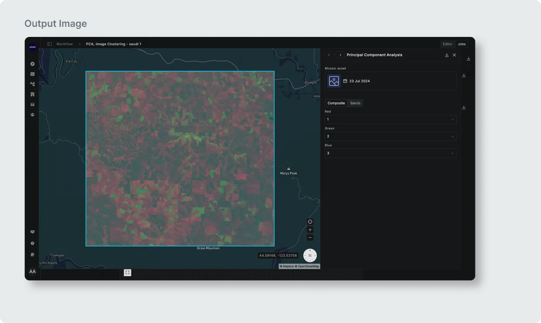Screen dimensions: 541x323
Task: Open the documentation book icon in sidebar
Action: click(x=32, y=255)
